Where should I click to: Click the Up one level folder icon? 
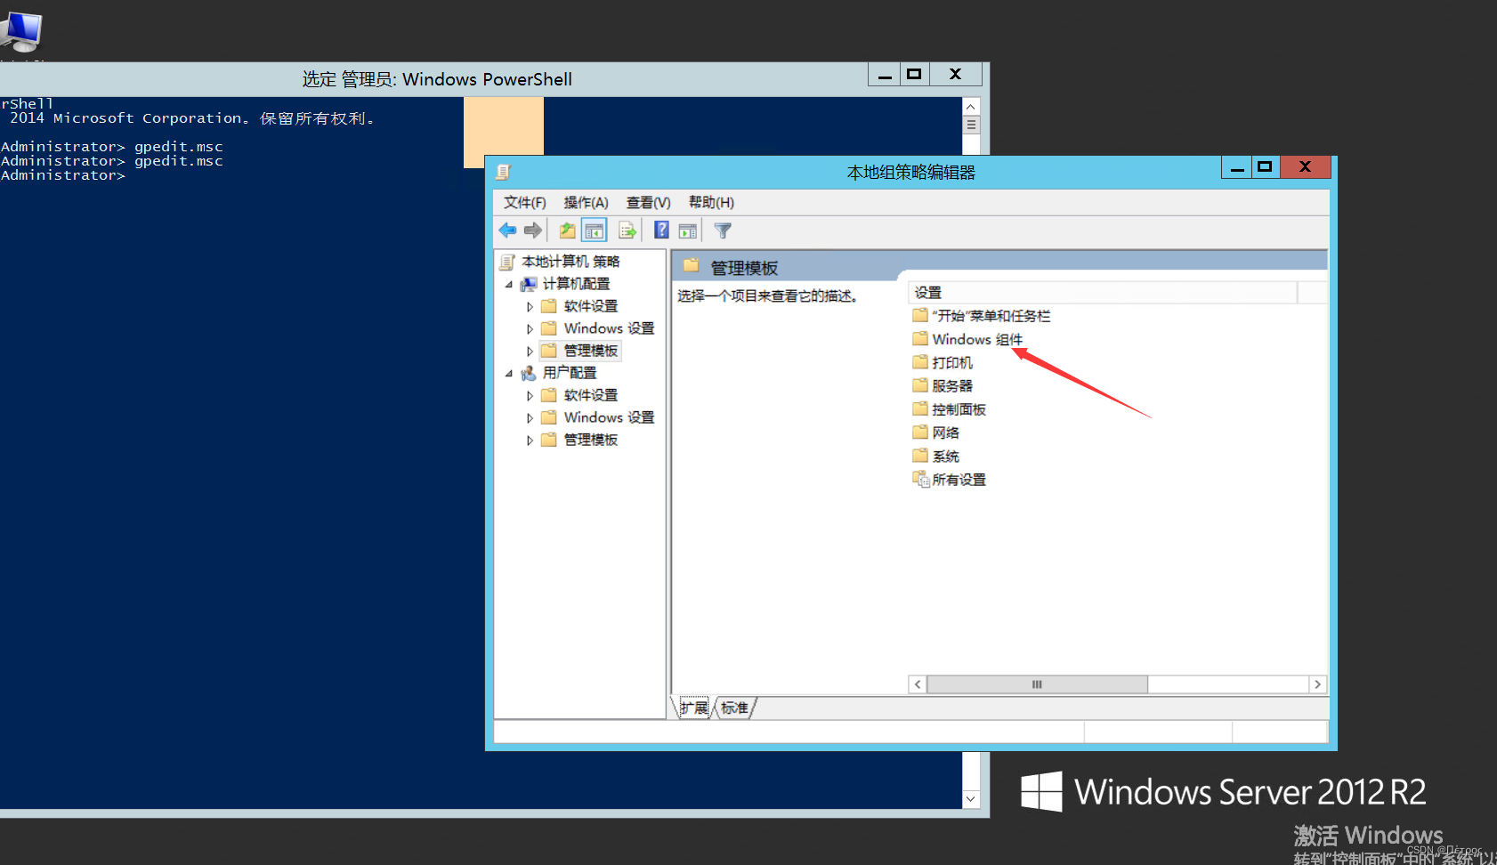[x=567, y=230]
